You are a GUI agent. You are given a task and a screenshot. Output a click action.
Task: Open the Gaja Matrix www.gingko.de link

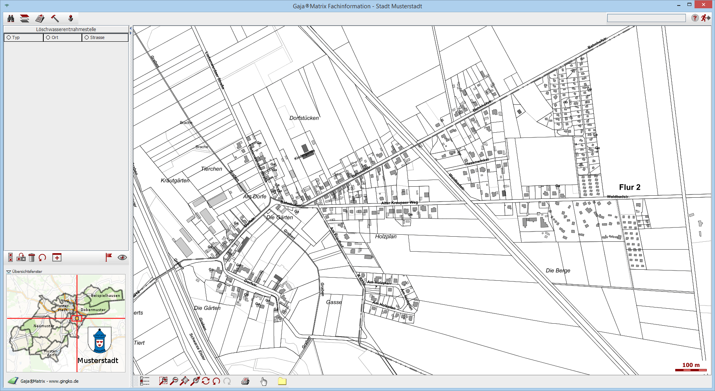tap(49, 381)
